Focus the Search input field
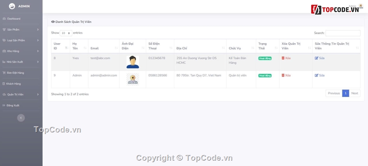 (x=343, y=33)
